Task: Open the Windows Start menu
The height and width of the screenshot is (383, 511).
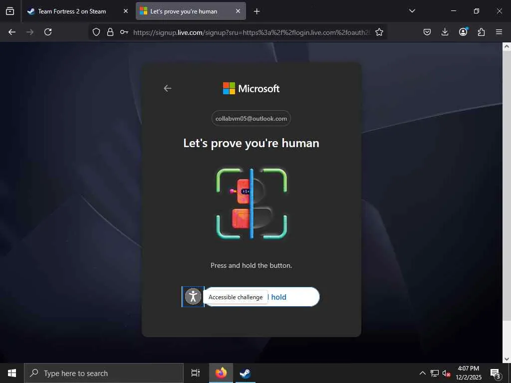Action: [x=12, y=373]
